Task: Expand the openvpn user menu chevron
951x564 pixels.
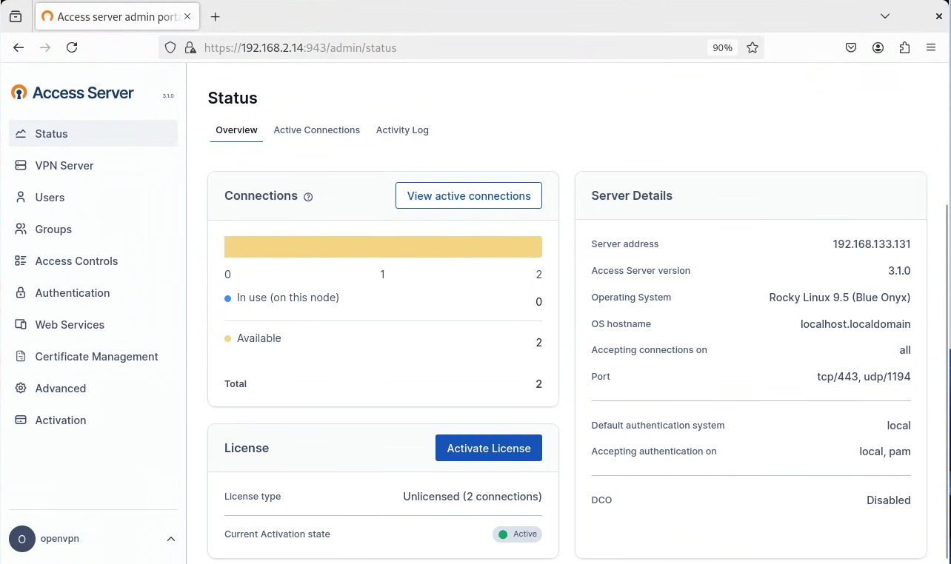Action: coord(171,539)
